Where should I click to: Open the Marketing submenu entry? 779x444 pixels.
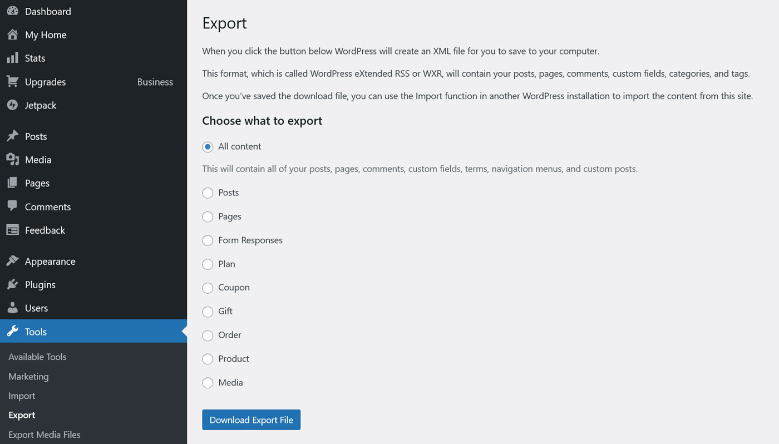(x=28, y=376)
